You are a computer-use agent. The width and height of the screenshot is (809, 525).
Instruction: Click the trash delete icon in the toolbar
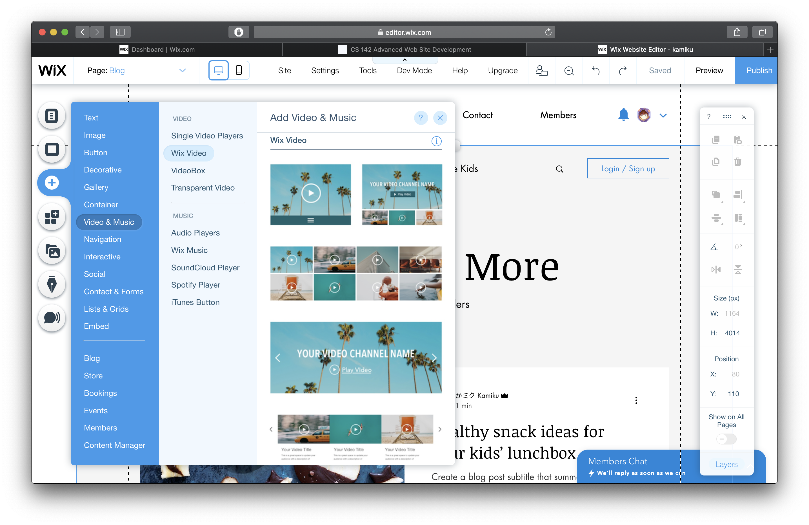click(x=737, y=162)
